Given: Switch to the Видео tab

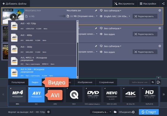Looking at the screenshot, I should [x=35, y=82].
